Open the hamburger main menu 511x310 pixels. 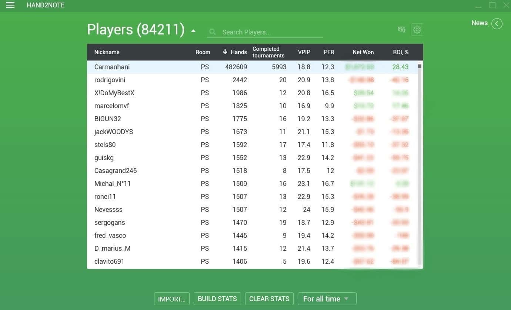pyautogui.click(x=10, y=5)
